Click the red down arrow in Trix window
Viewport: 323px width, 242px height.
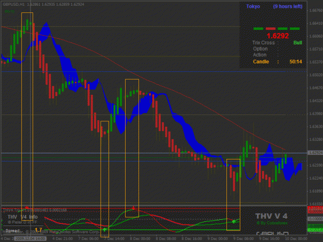(x=133, y=208)
